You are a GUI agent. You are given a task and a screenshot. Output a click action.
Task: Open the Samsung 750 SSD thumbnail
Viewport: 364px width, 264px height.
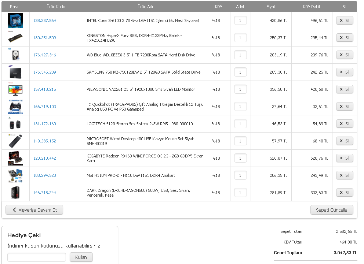15,72
